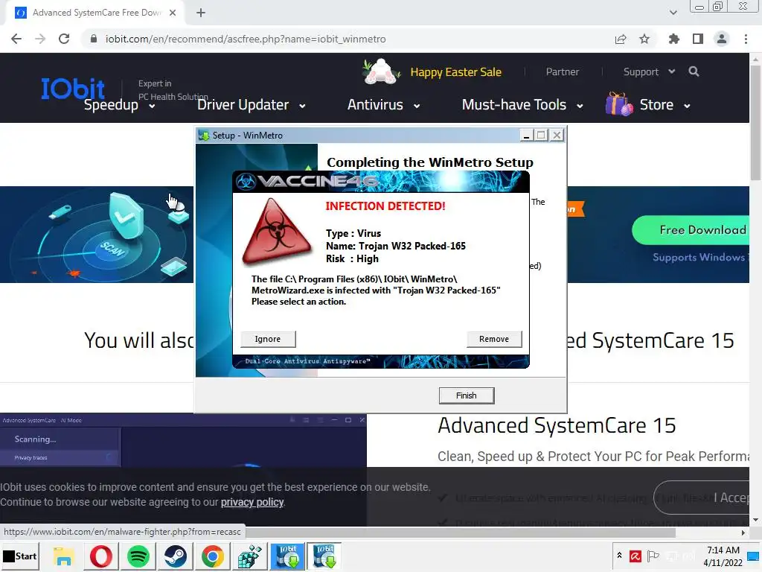Open Spotify from the taskbar

pyautogui.click(x=138, y=556)
